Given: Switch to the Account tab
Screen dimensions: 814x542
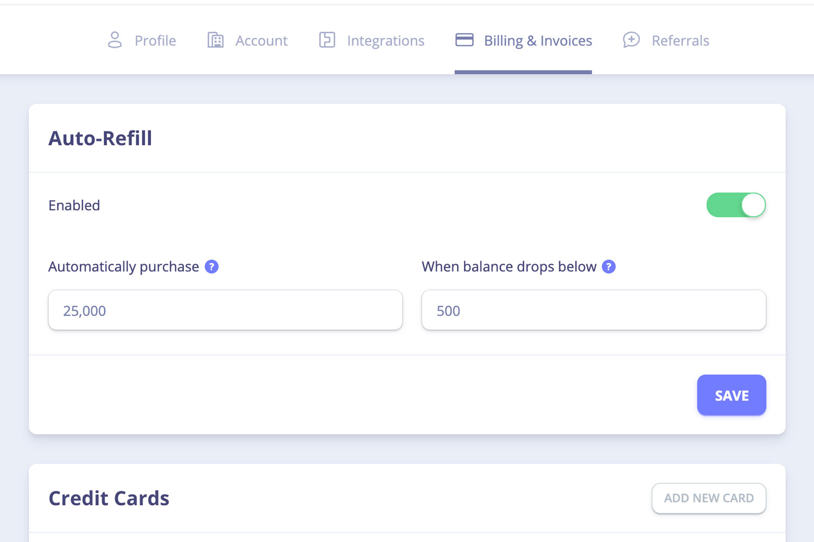Looking at the screenshot, I should tap(261, 41).
